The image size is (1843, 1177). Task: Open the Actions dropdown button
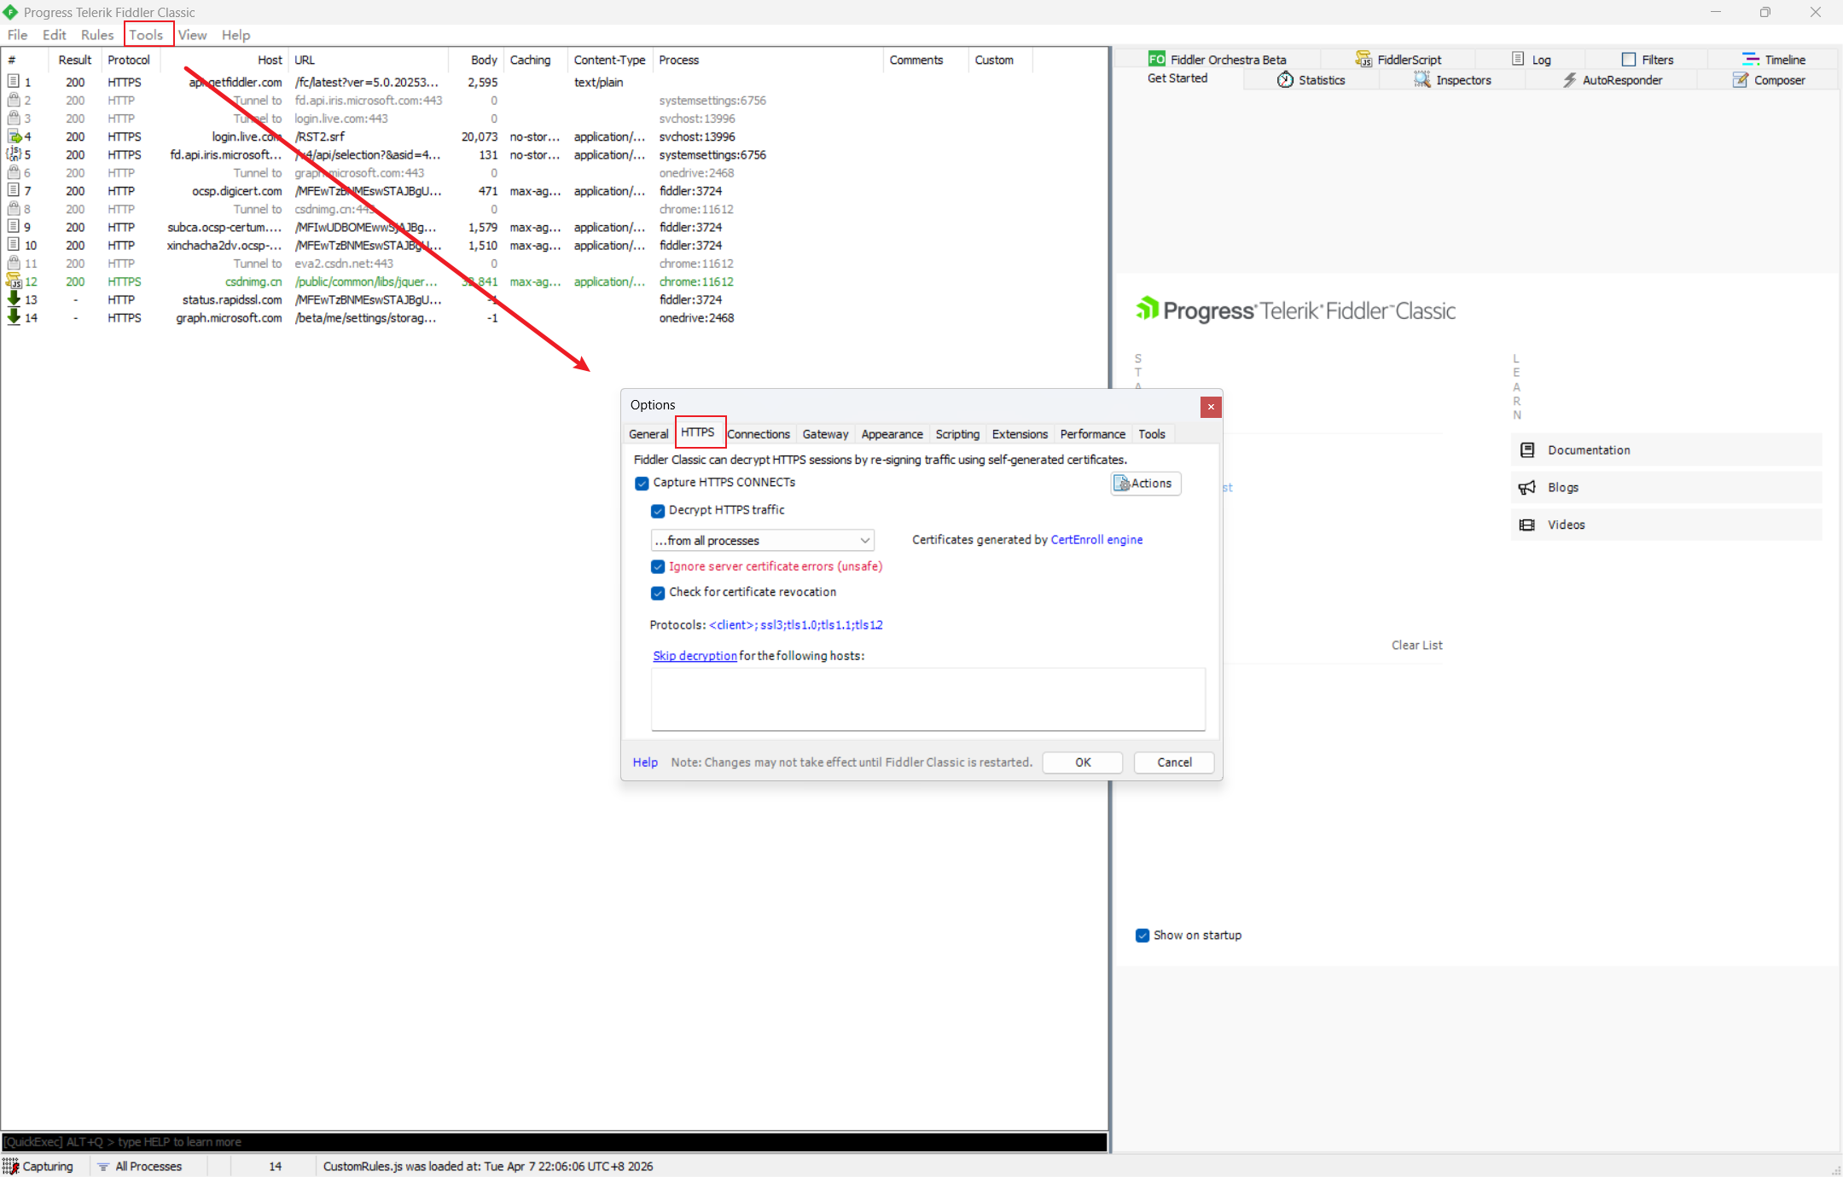1145,484
